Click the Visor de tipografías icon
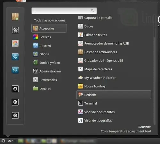 pyautogui.click(x=81, y=121)
